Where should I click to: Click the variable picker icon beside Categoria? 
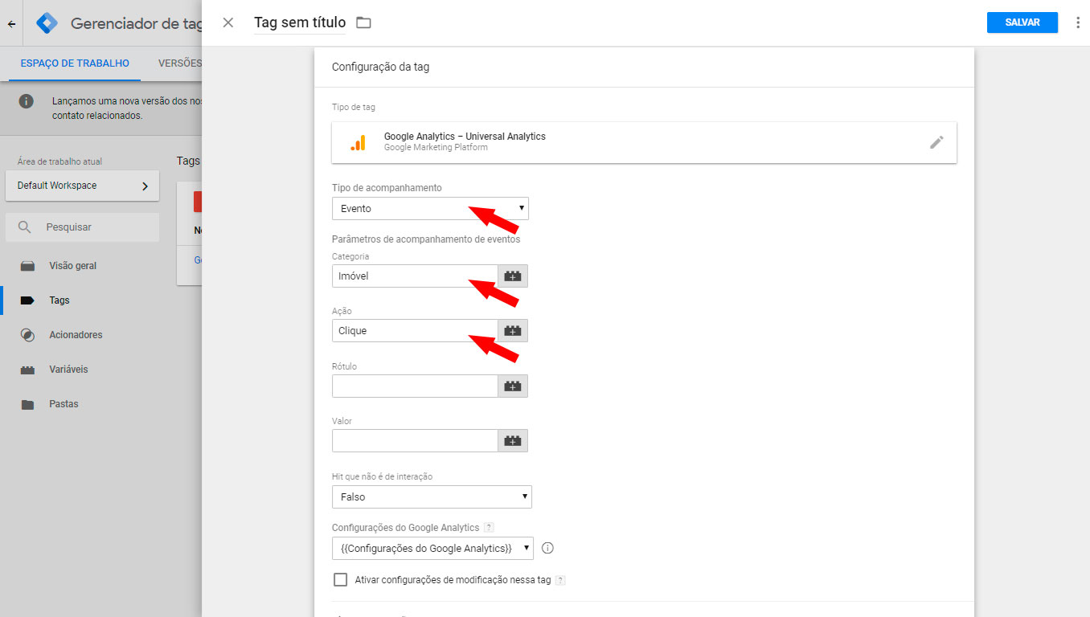tap(513, 276)
